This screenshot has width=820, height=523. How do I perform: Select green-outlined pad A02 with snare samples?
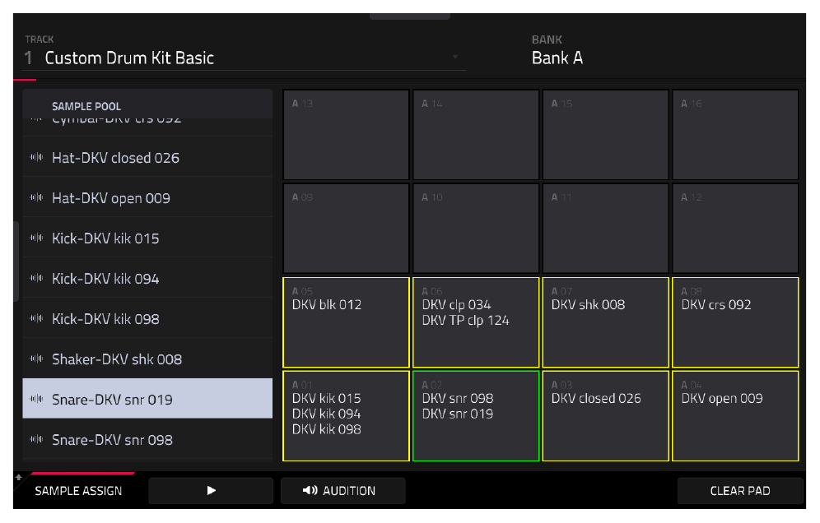(x=476, y=416)
